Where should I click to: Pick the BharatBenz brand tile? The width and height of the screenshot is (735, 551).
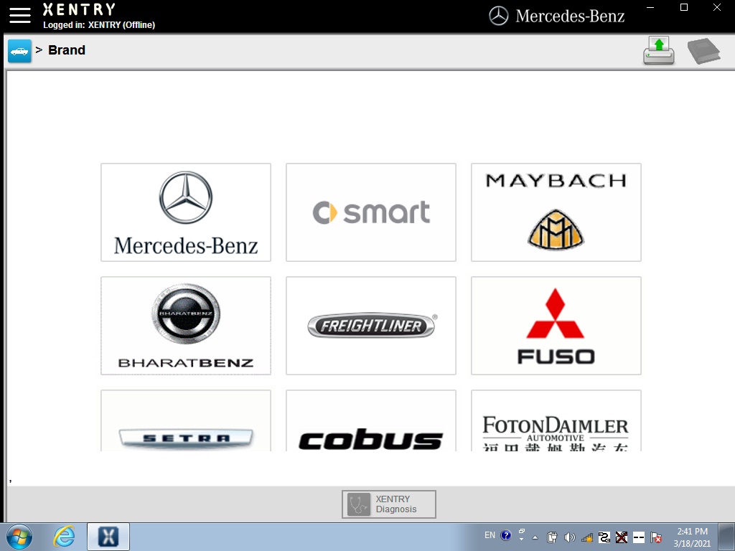(186, 326)
